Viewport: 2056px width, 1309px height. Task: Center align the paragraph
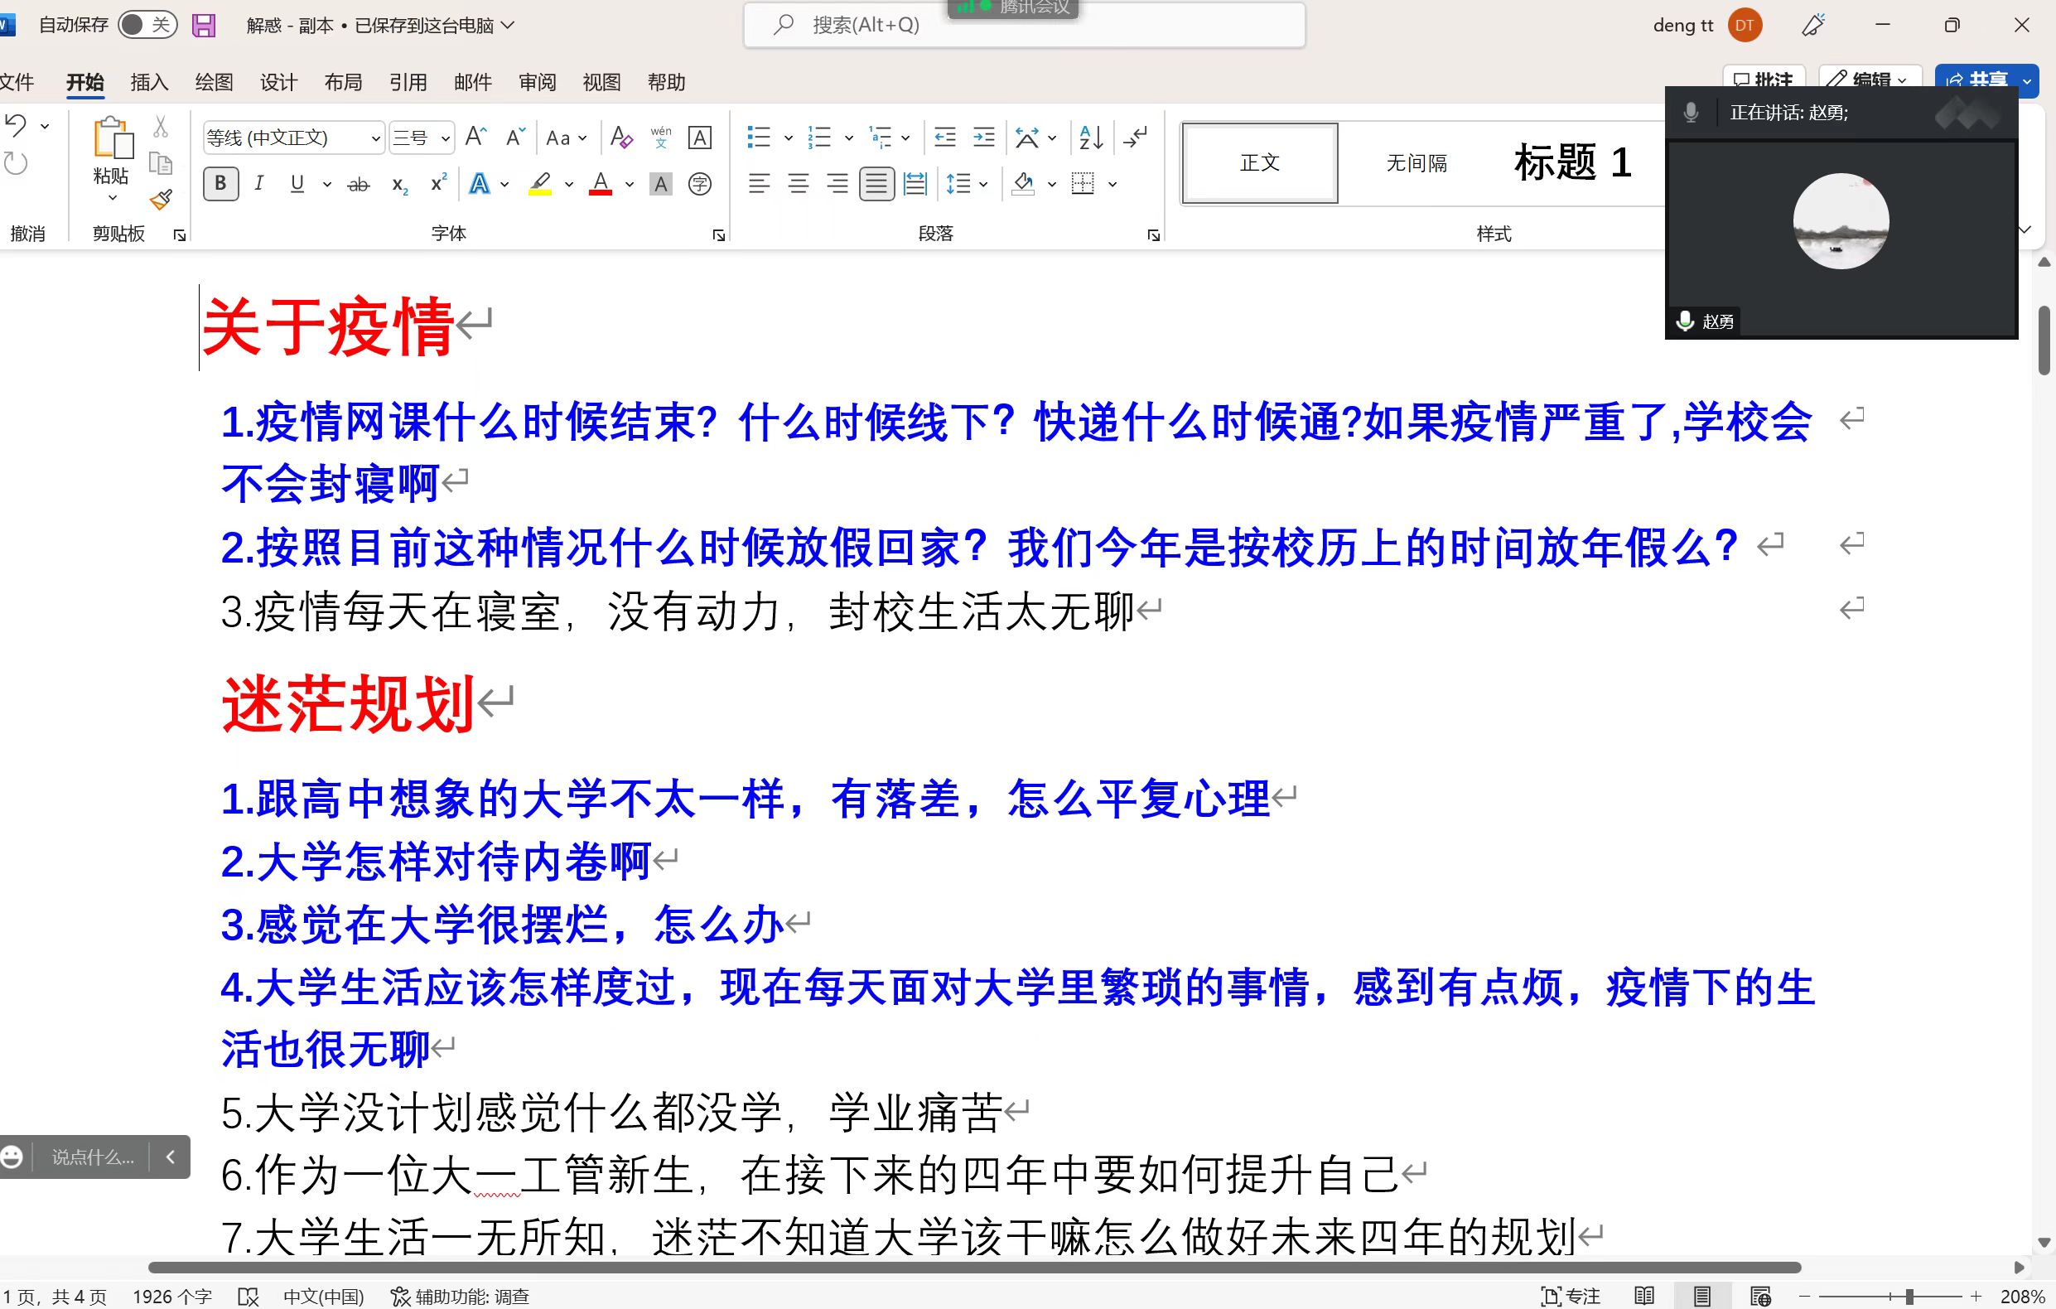(x=799, y=184)
